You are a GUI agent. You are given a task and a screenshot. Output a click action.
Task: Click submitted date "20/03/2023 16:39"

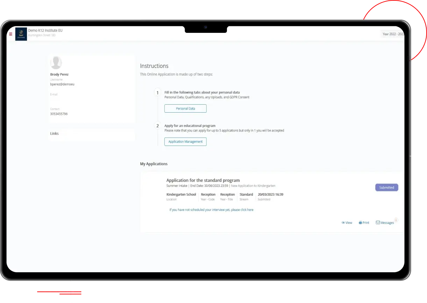270,195
